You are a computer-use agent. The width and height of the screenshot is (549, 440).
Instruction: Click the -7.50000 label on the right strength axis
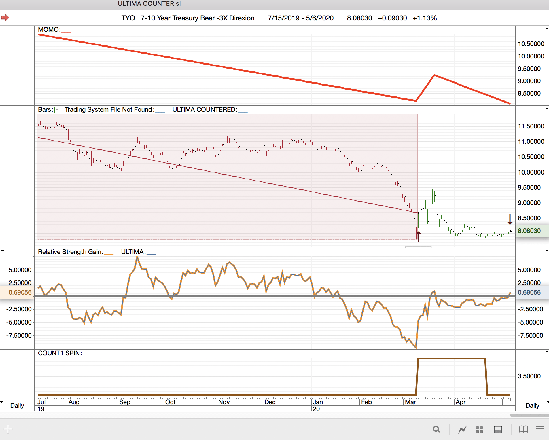pyautogui.click(x=530, y=335)
